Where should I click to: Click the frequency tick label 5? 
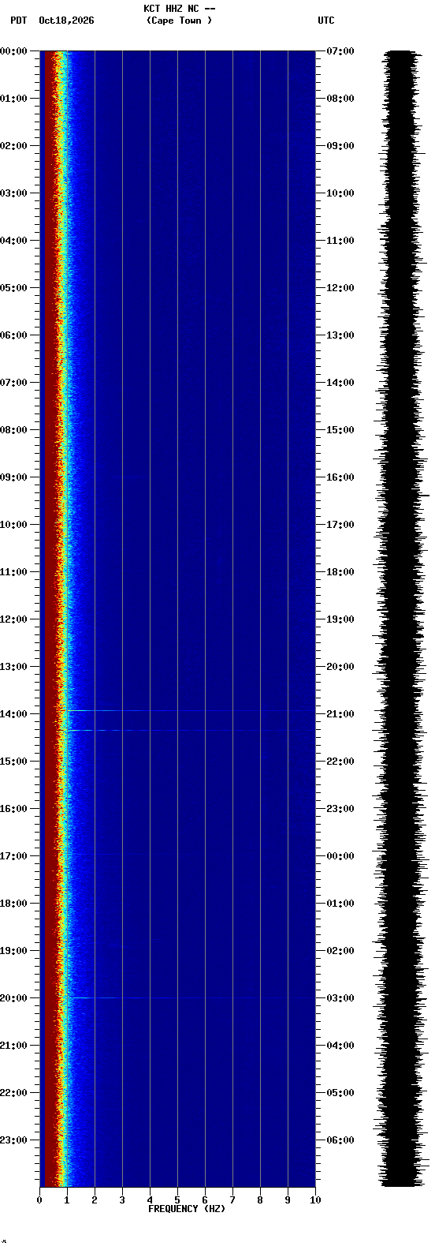point(177,1200)
